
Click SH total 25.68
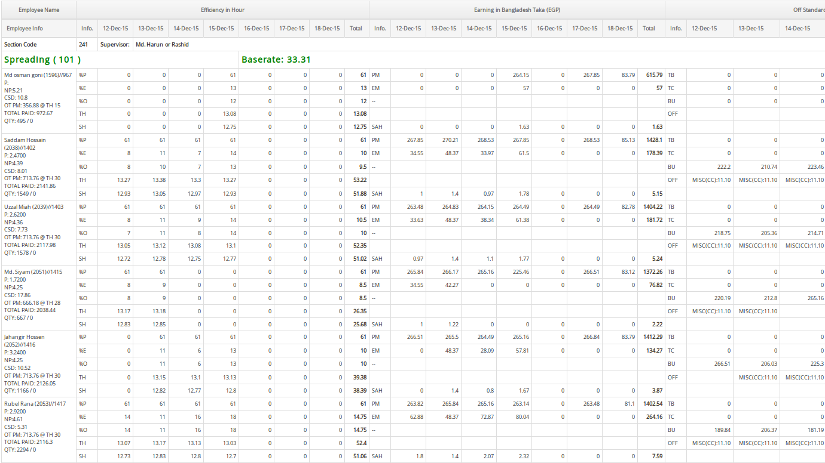(360, 324)
